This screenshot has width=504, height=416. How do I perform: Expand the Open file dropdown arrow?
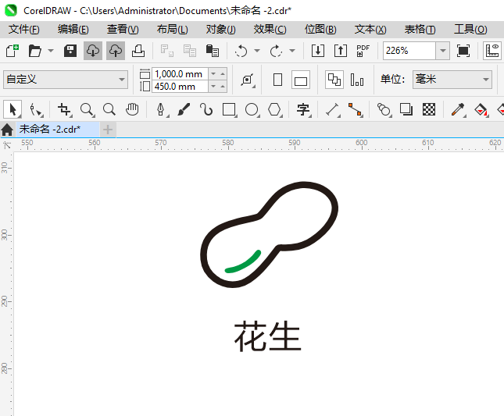coord(51,51)
